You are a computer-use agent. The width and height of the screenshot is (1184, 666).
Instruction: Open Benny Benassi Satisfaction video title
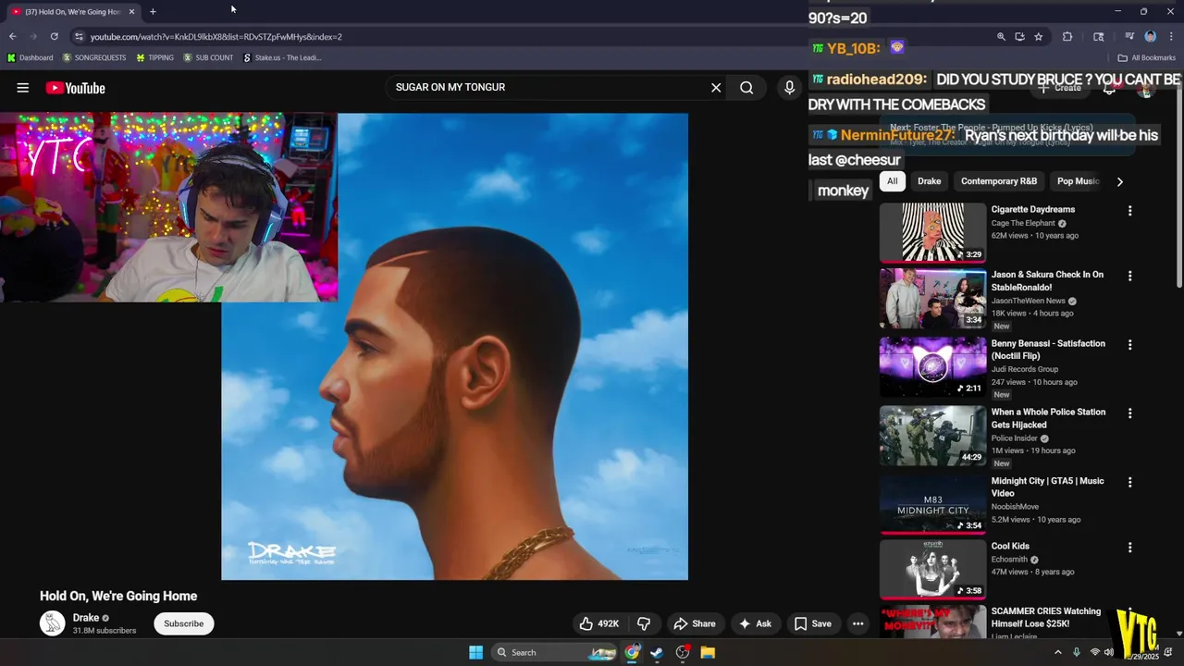(x=1048, y=350)
